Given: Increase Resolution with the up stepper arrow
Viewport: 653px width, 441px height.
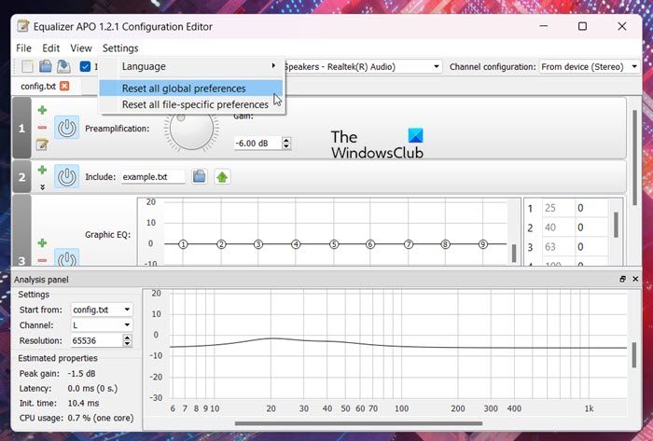Looking at the screenshot, I should click(128, 338).
